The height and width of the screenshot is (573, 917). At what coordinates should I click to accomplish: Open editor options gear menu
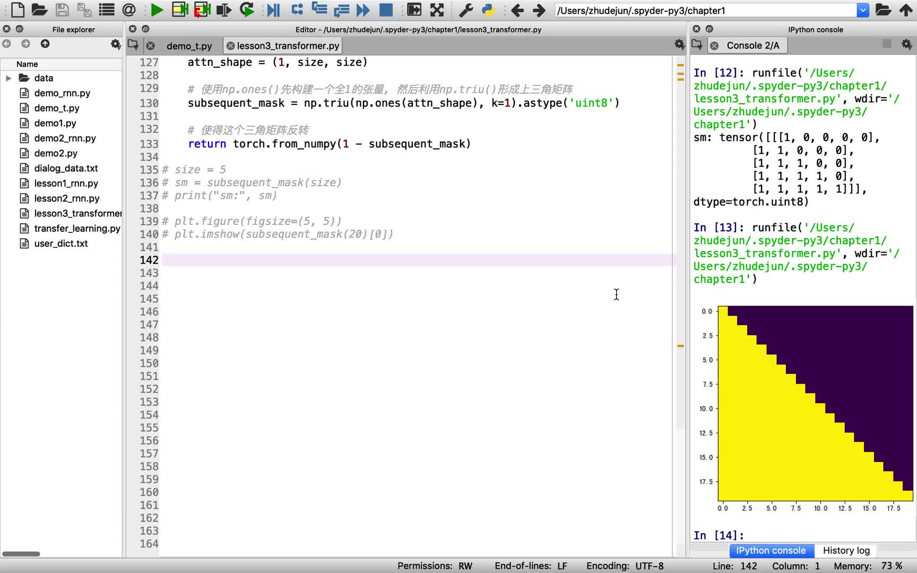pos(679,45)
